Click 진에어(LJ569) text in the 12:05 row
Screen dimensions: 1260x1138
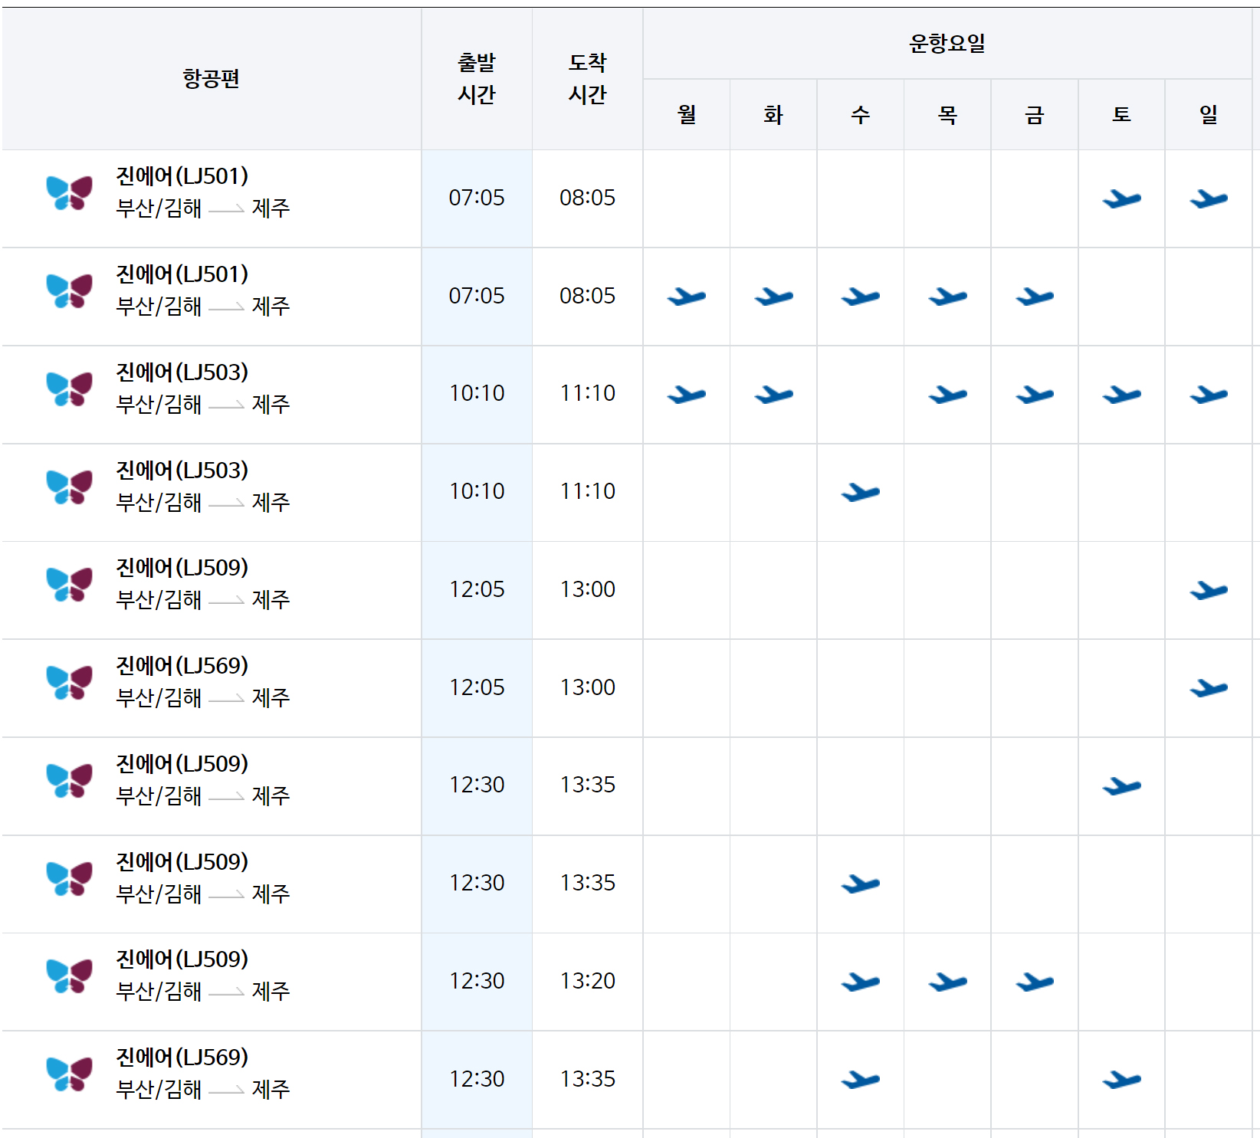click(x=182, y=666)
